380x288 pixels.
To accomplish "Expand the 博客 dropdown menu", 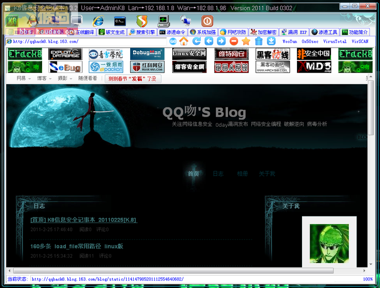I will pos(44,79).
